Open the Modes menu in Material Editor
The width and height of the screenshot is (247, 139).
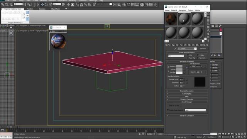pos(167,10)
